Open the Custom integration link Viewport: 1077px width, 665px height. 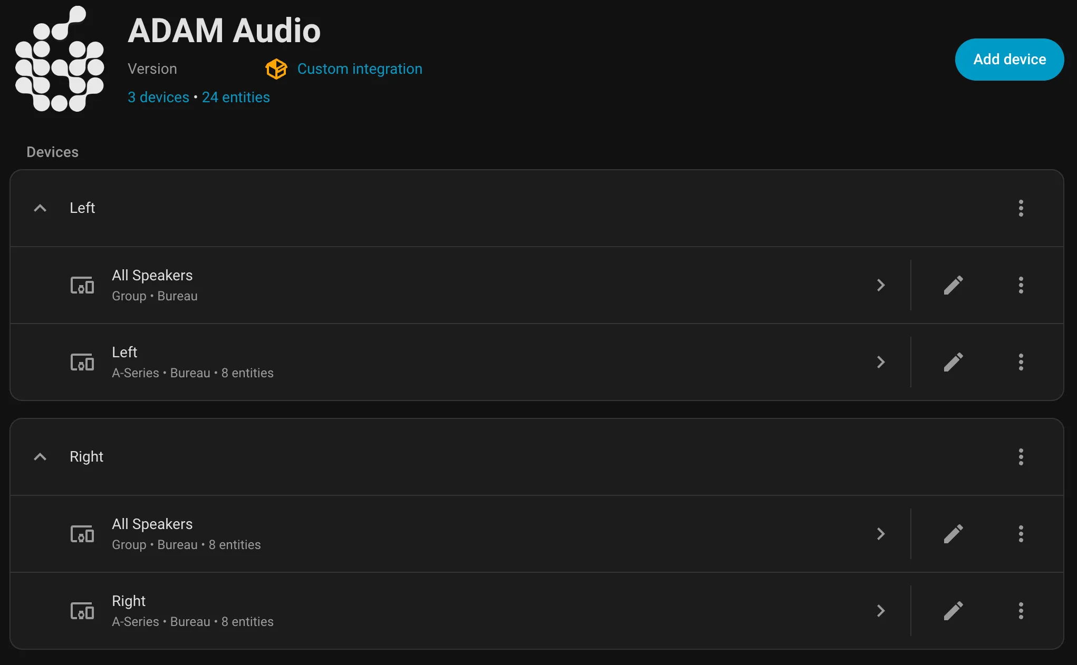[x=360, y=69]
